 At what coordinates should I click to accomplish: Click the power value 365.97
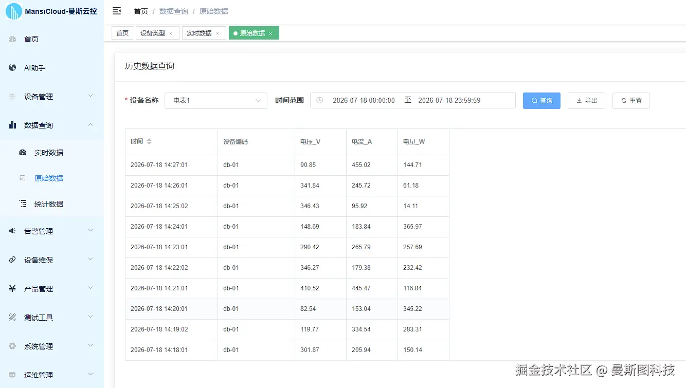click(x=412, y=227)
